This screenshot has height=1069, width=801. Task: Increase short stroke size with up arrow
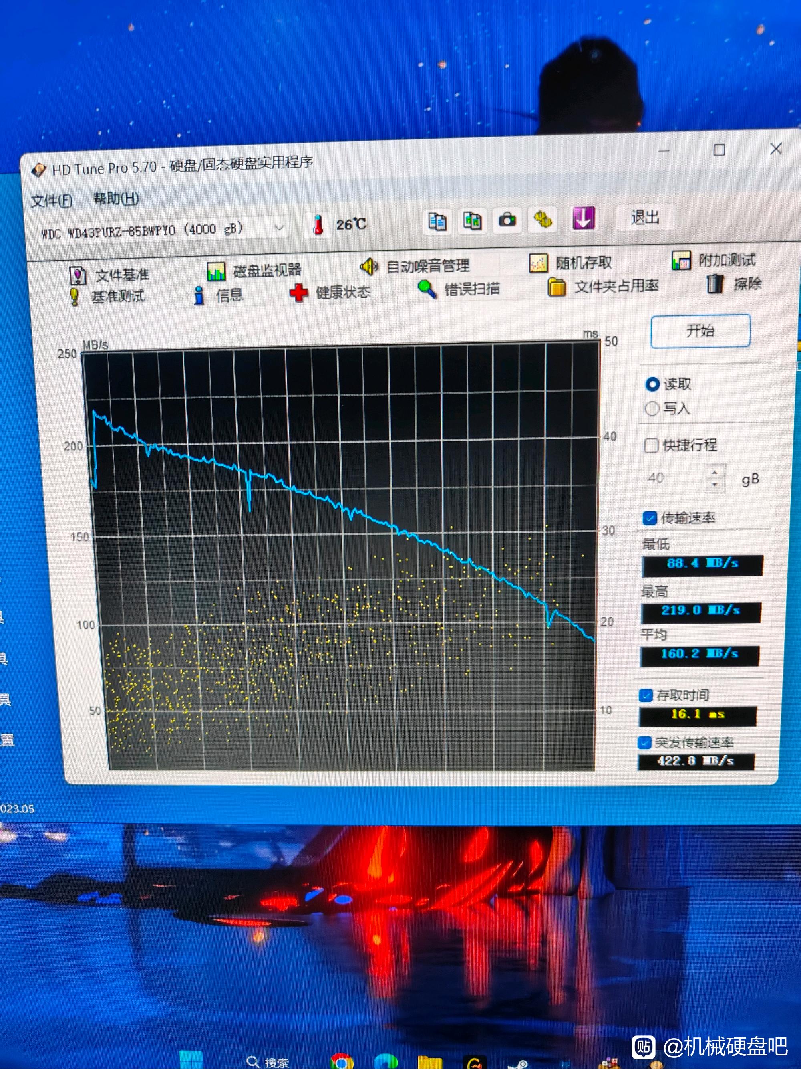click(x=715, y=472)
